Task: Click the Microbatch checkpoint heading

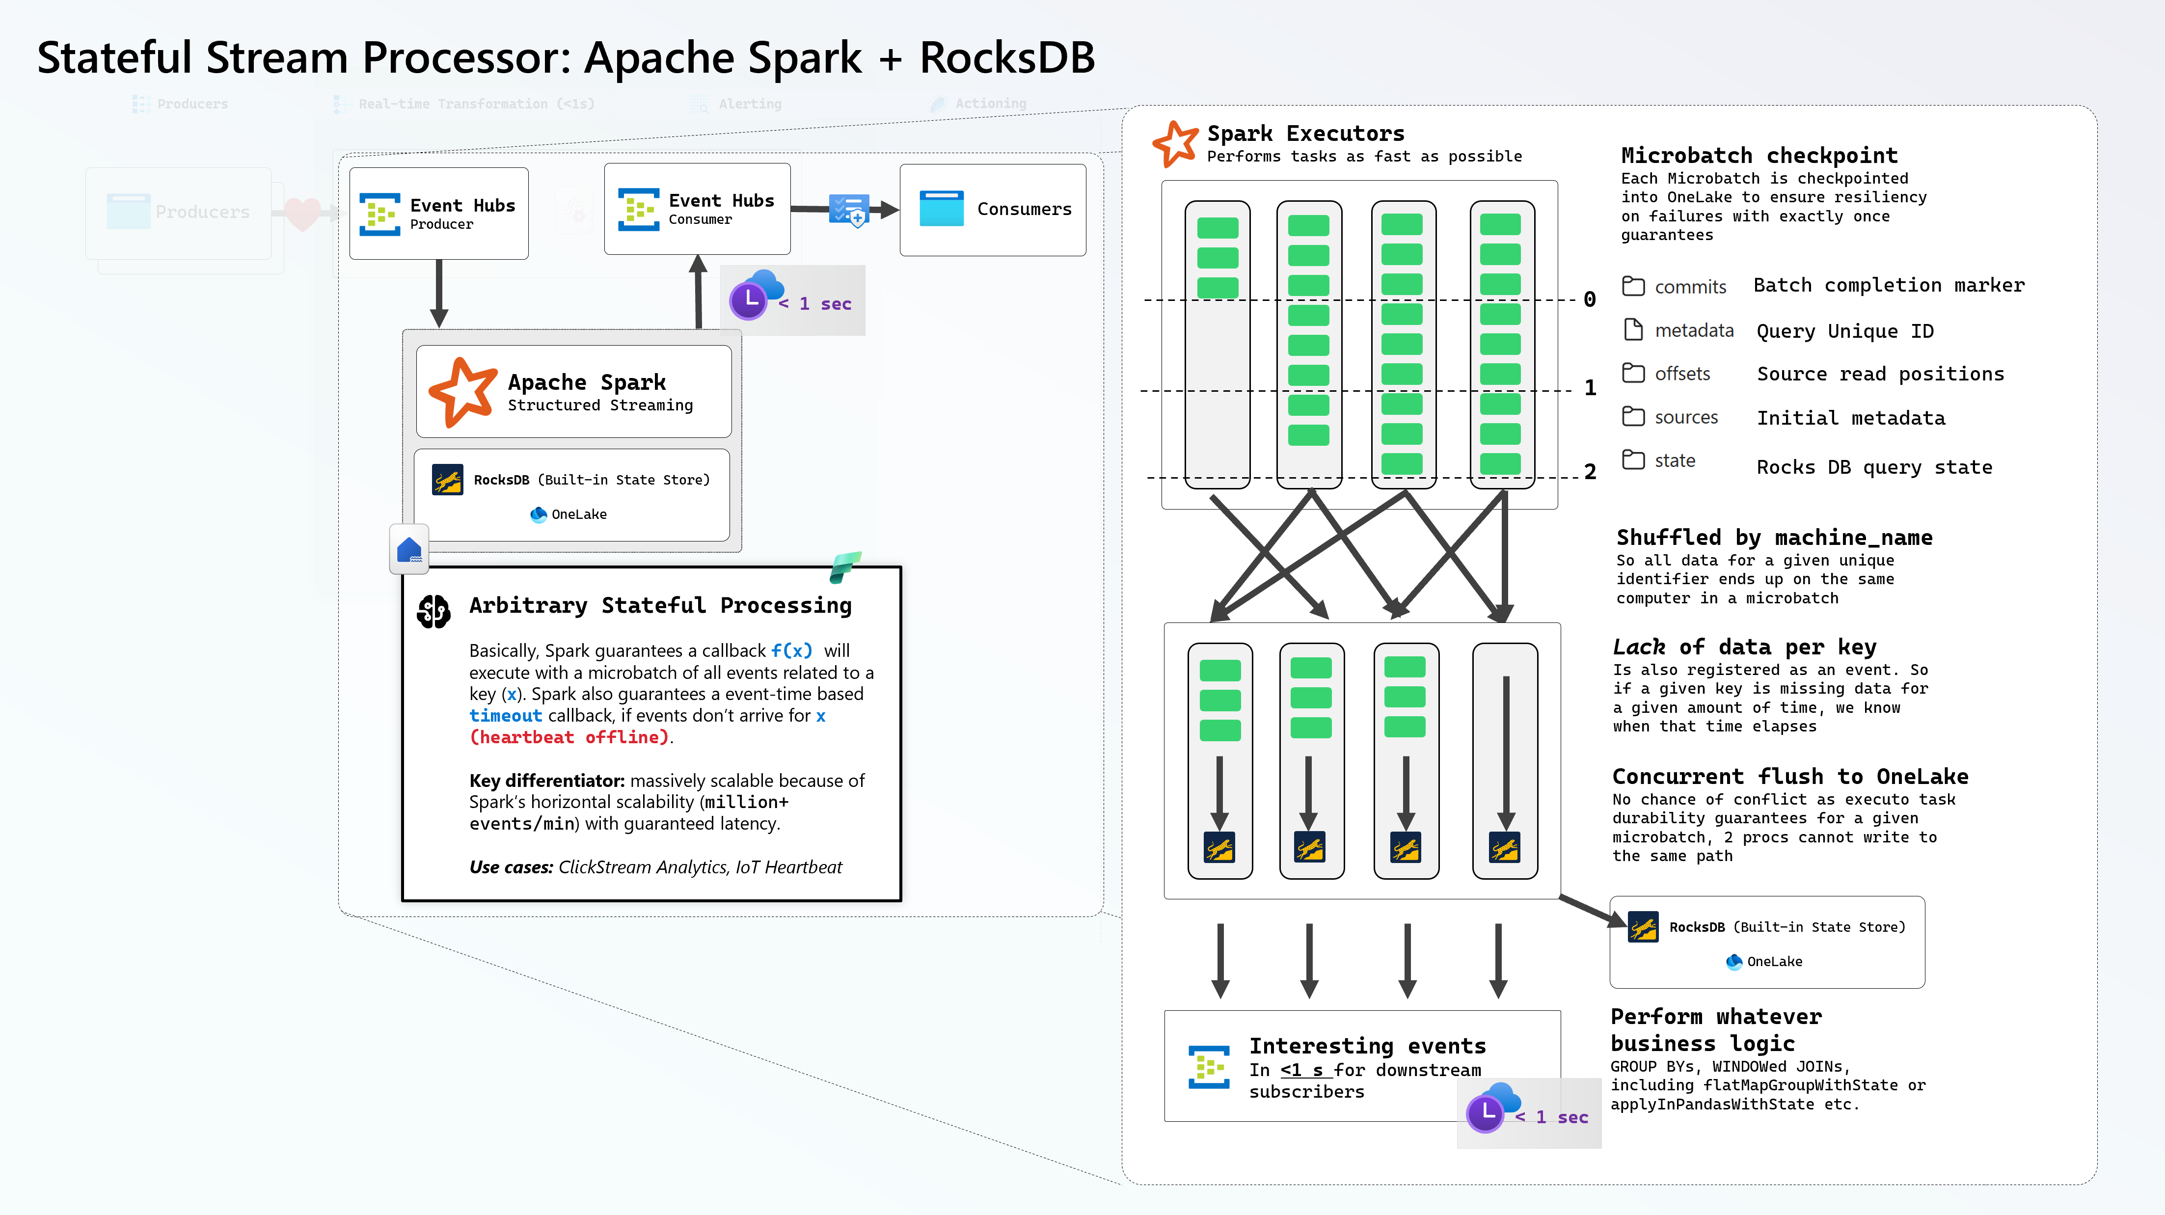Action: [x=1759, y=156]
